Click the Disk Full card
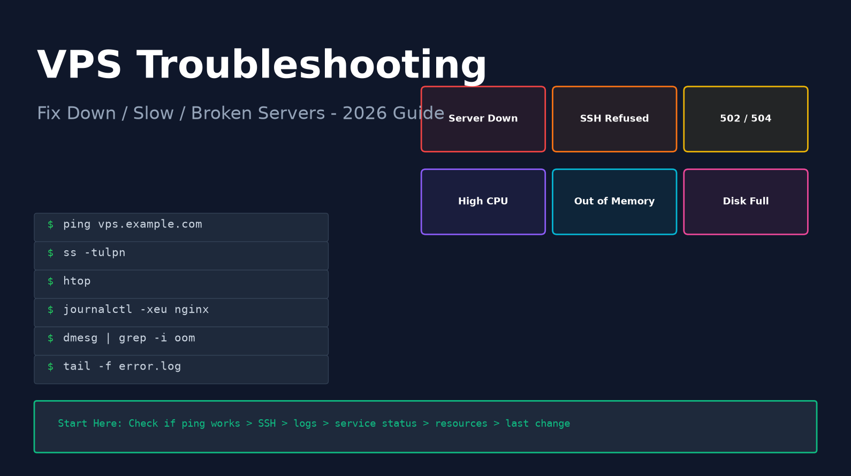The image size is (851, 476). point(746,202)
